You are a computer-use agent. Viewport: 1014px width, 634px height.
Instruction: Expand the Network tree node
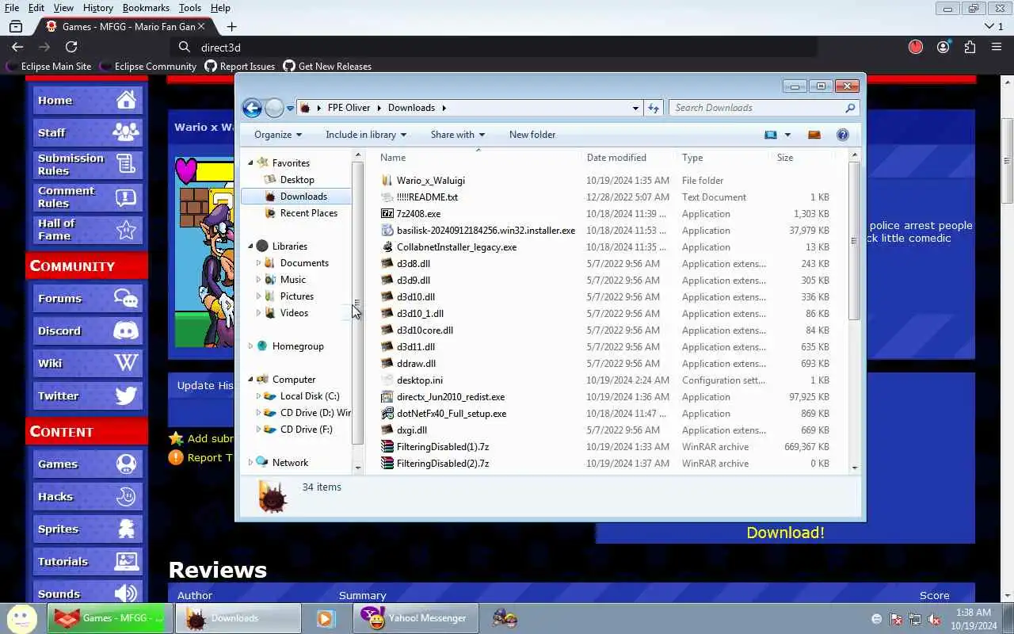[251, 463]
